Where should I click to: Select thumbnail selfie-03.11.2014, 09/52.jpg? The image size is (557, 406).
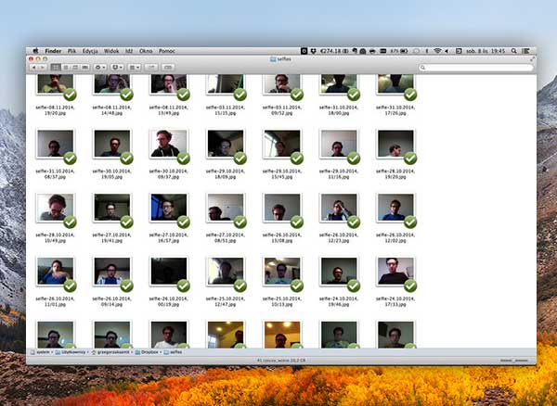tap(282, 84)
